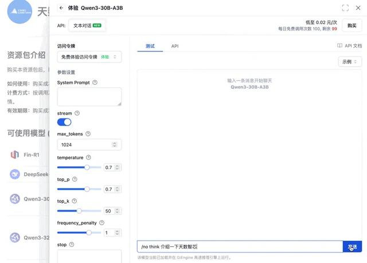Click the top_p slider handle

click(x=87, y=189)
